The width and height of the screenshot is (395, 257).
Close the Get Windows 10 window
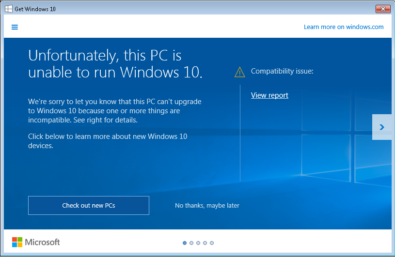pyautogui.click(x=383, y=9)
